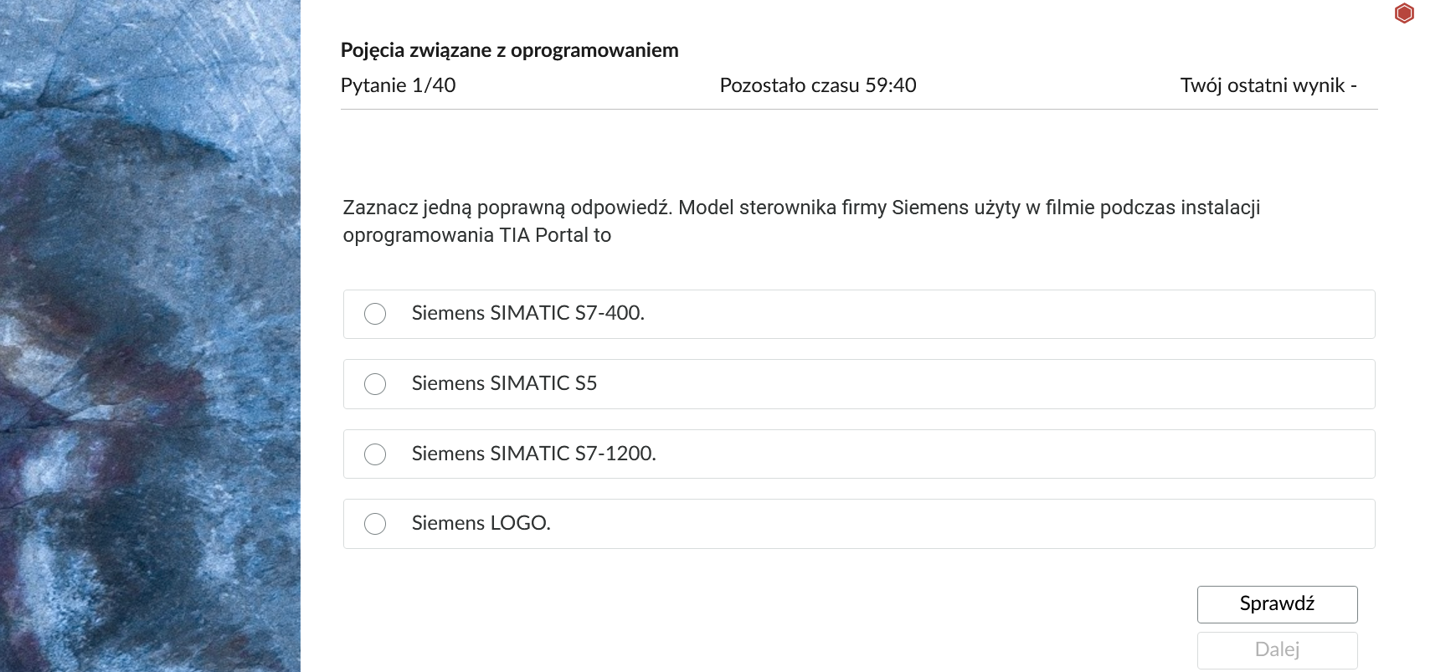Click the divider line below the quiz header

(x=858, y=107)
